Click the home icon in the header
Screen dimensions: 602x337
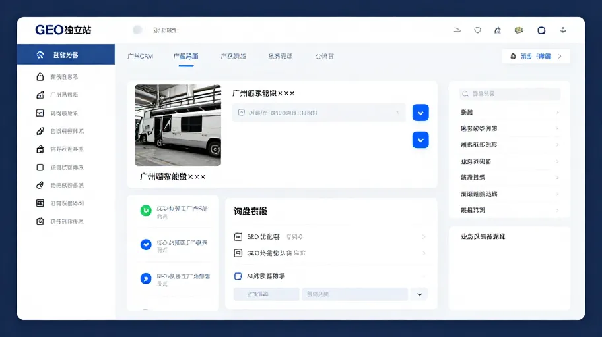pos(498,30)
